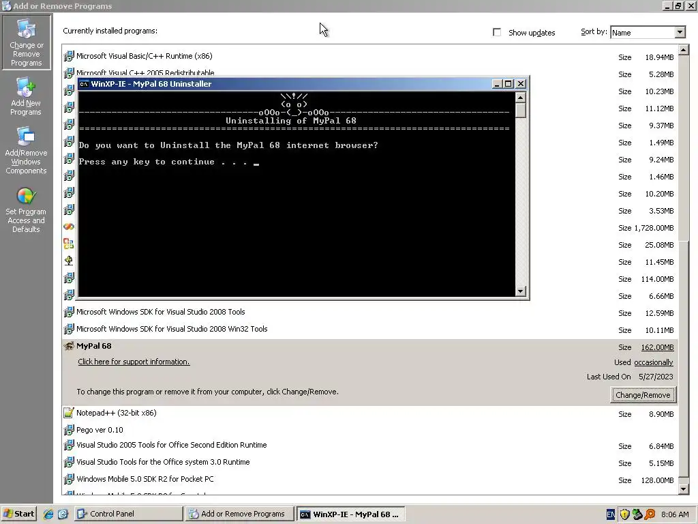The width and height of the screenshot is (698, 524).
Task: Select Visual Studio Tools Office system 3.0 Runtime
Action: click(163, 462)
